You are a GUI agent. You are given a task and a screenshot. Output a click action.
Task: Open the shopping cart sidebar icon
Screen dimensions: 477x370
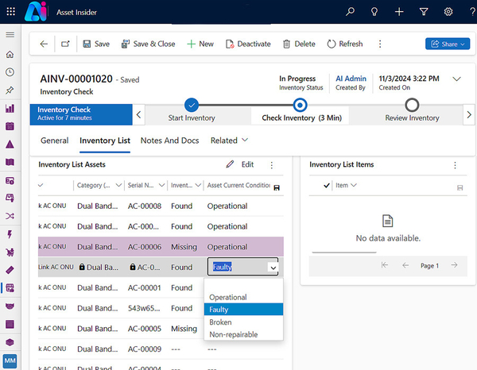coord(10,252)
